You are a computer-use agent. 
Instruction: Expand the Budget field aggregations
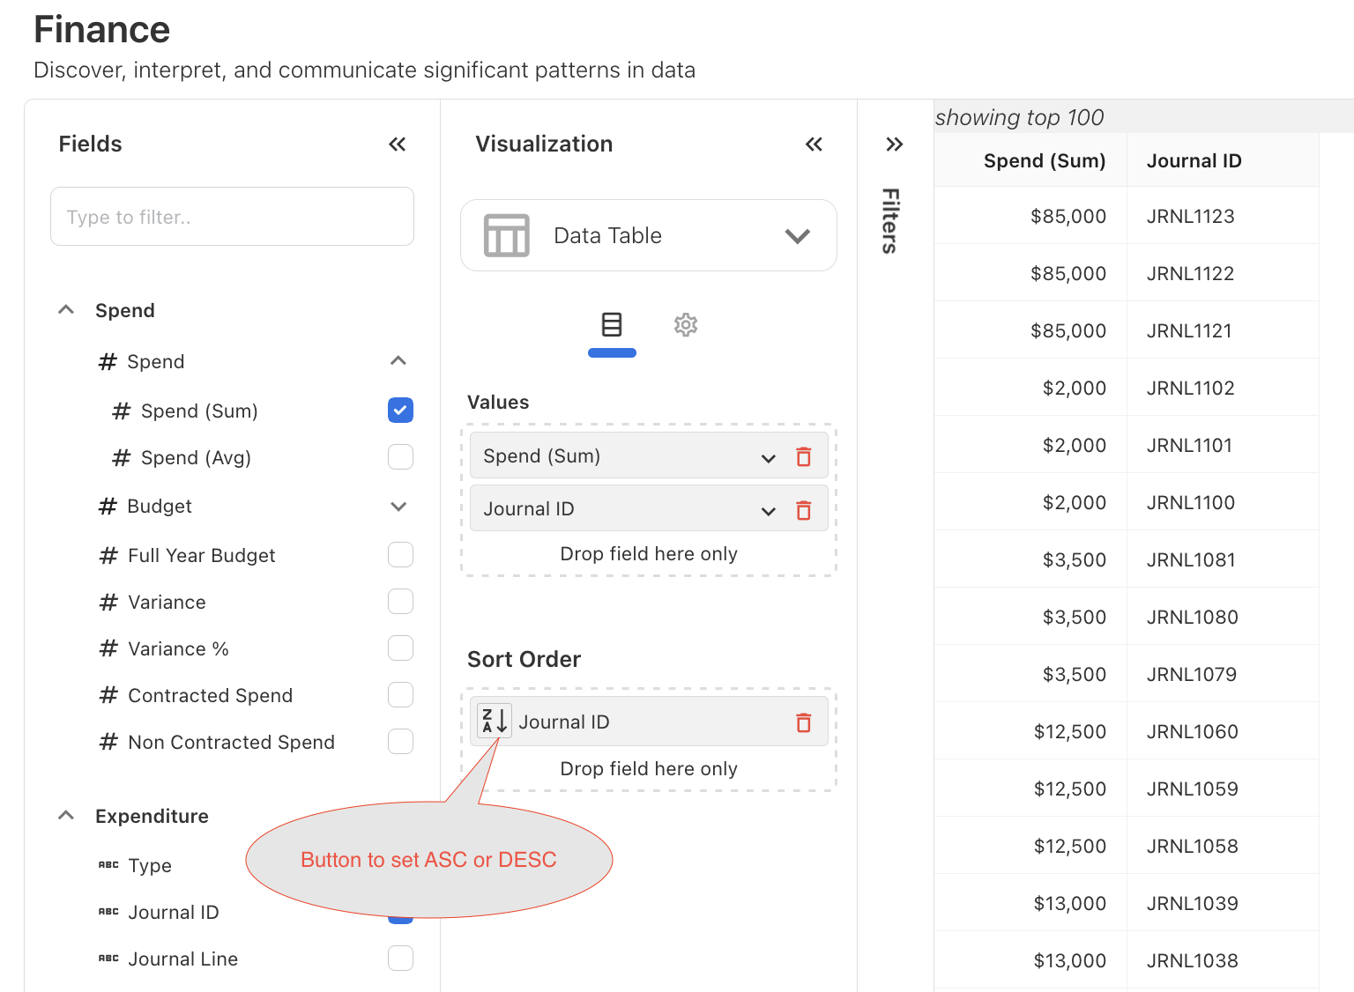point(398,507)
